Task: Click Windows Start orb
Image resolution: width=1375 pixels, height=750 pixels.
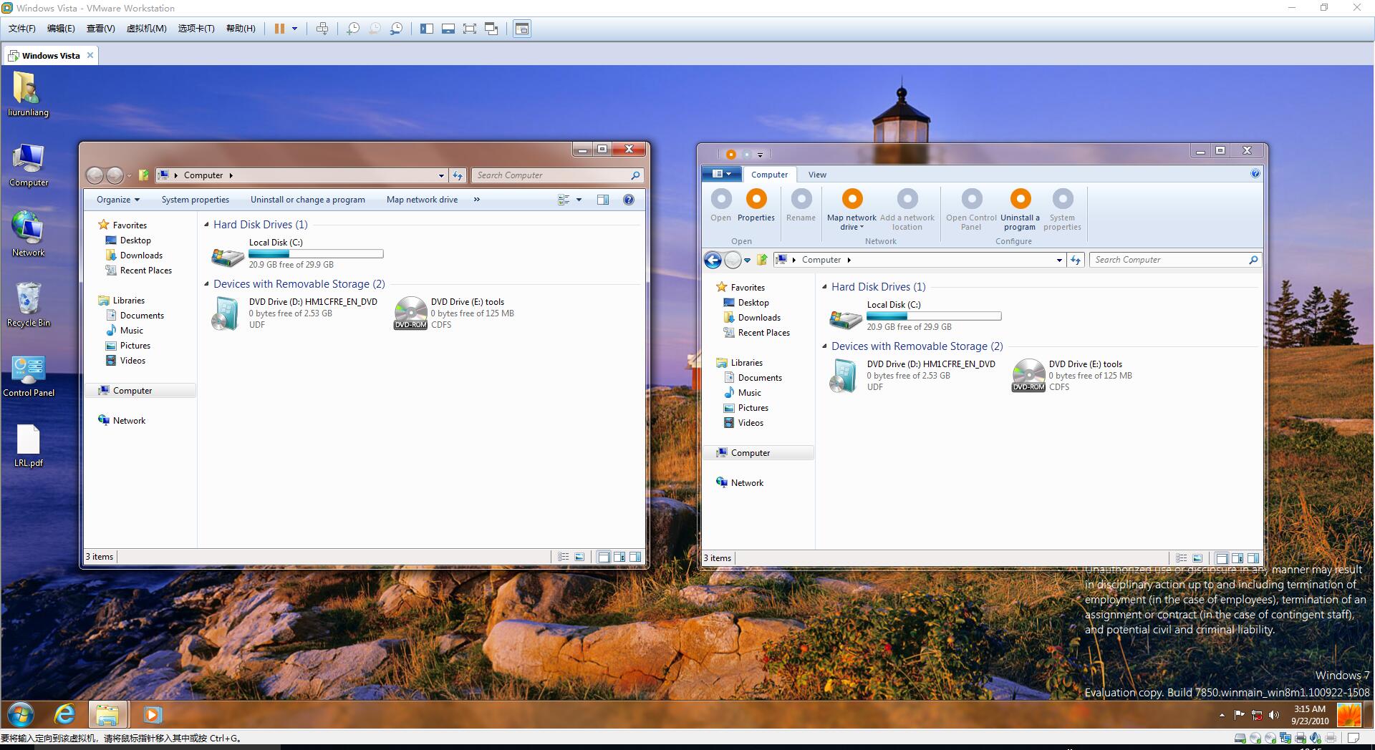Action: point(21,714)
